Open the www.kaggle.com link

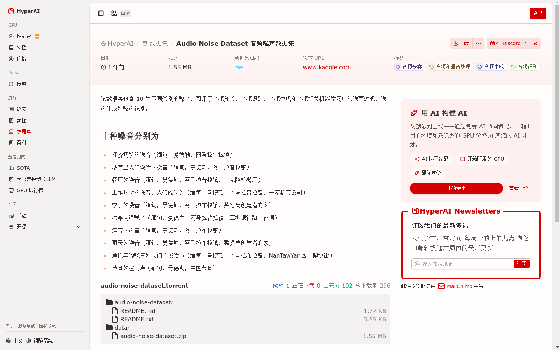tap(327, 67)
